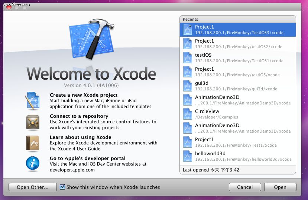Select recent testIOS in TestIOS1/xcode
This screenshot has width=308, height=200.
coord(238,58)
